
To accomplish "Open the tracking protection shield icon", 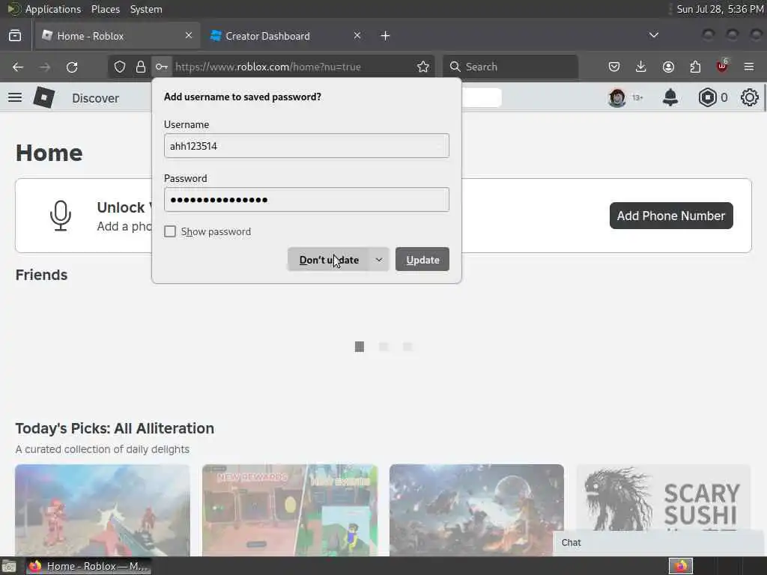I will point(120,67).
